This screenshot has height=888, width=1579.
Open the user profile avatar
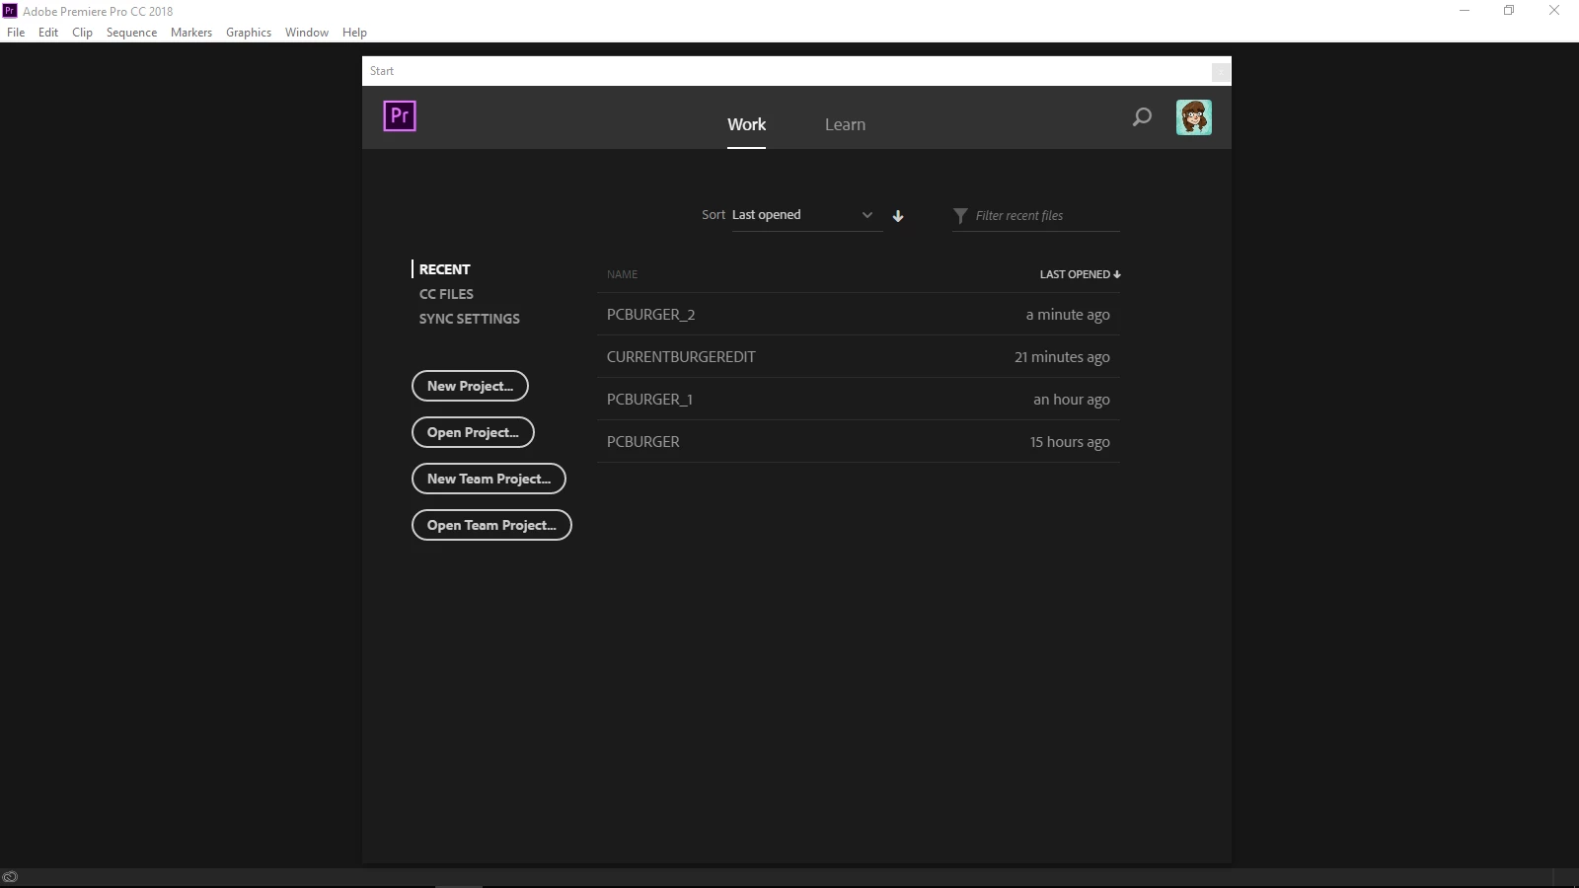[1194, 117]
